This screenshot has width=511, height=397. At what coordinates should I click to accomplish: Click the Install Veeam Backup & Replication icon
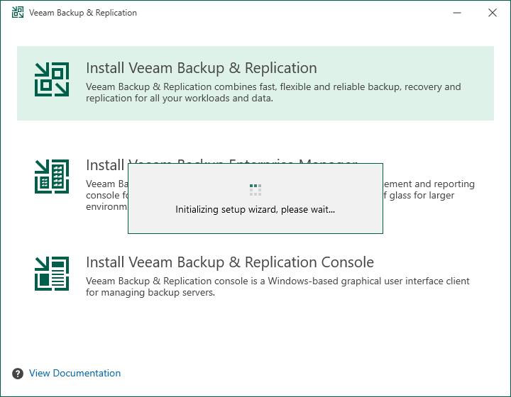point(52,79)
